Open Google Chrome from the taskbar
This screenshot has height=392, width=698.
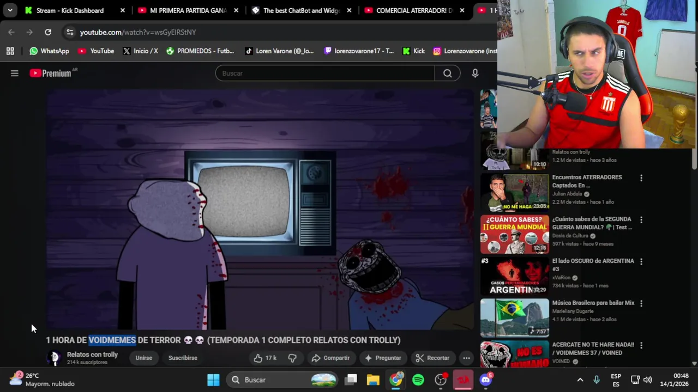[396, 379]
